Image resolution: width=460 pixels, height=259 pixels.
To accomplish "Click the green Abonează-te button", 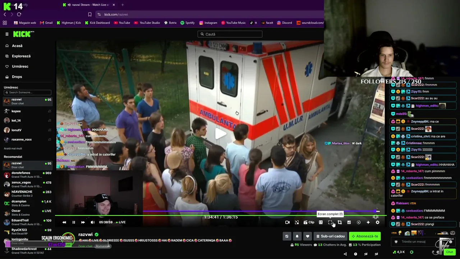I will [365, 236].
